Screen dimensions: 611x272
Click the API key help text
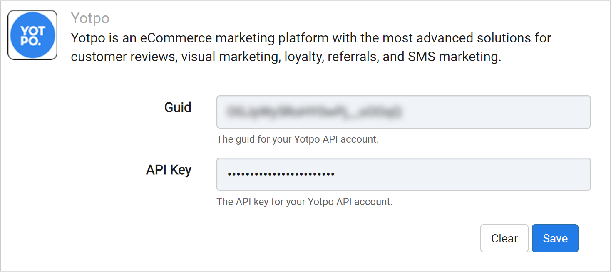[x=305, y=202]
